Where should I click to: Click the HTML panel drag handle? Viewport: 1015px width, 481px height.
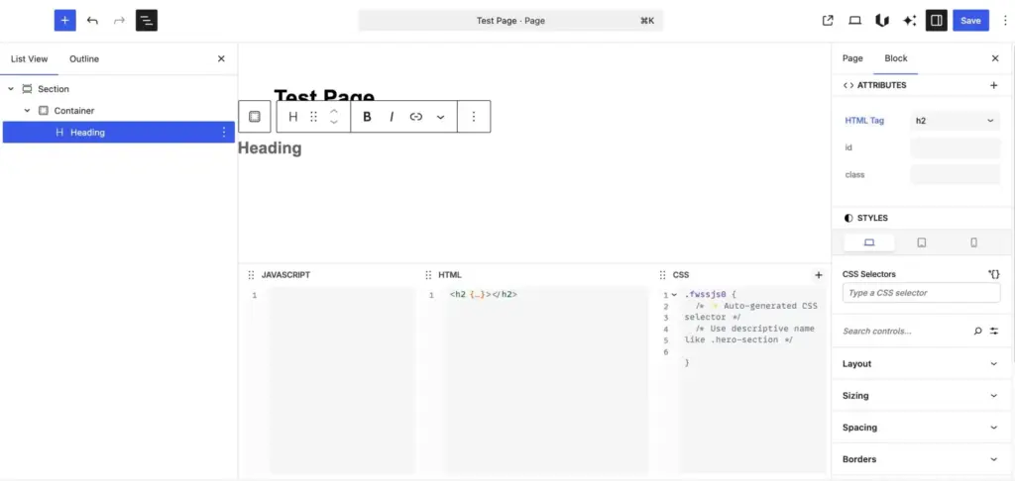tap(428, 275)
